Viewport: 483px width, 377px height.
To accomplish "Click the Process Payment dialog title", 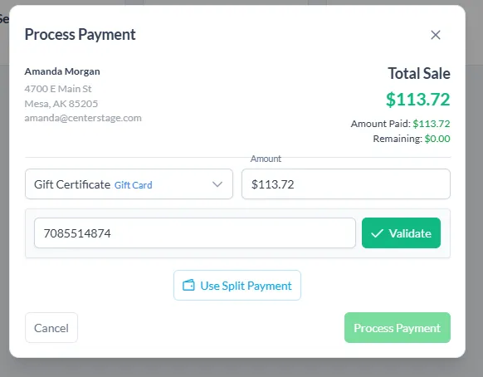I will point(80,35).
